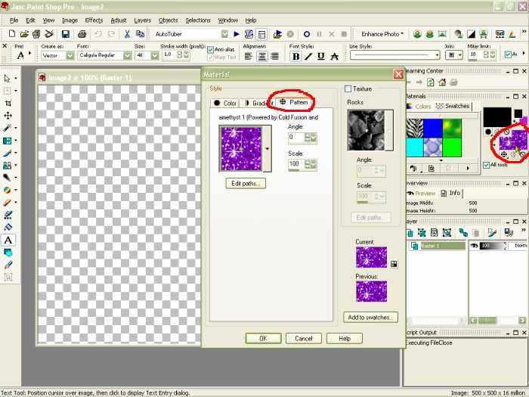Align text center

click(x=261, y=56)
